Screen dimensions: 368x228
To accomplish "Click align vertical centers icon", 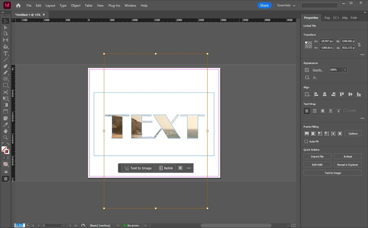I will 350,94.
